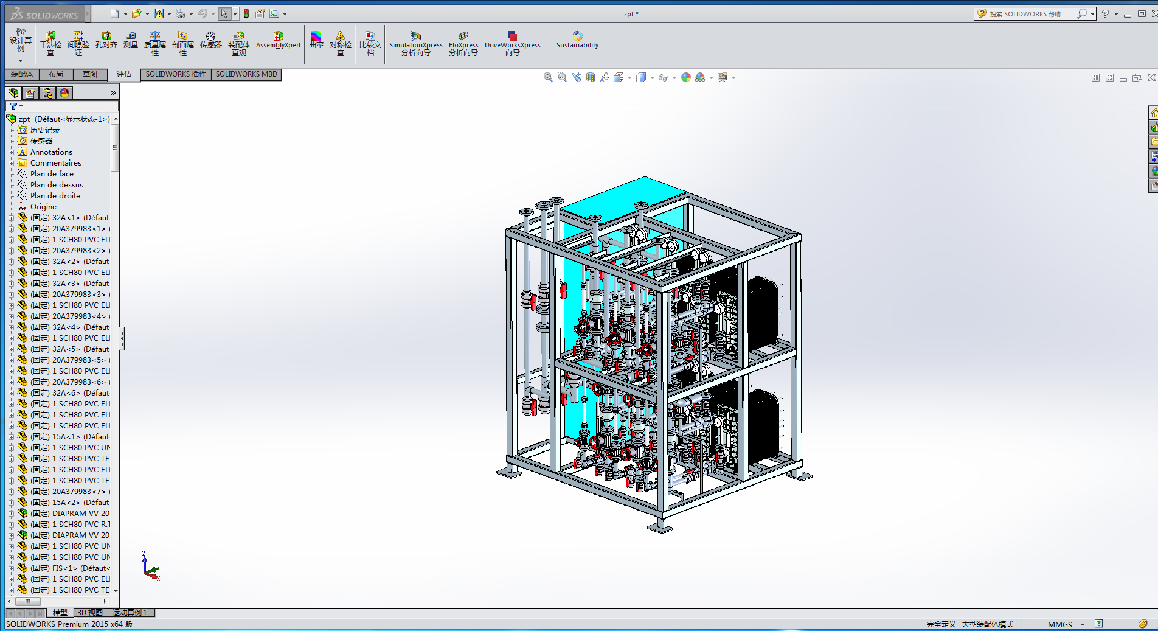Open Mass Properties (质量属性)
Viewport: 1158px width, 631px height.
pyautogui.click(x=155, y=44)
